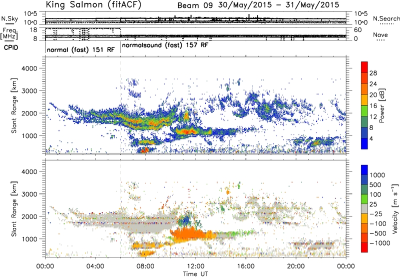This screenshot has height=277, width=400.
Task: Select the -1000 label on Velocity colorbar
Action: (x=380, y=243)
